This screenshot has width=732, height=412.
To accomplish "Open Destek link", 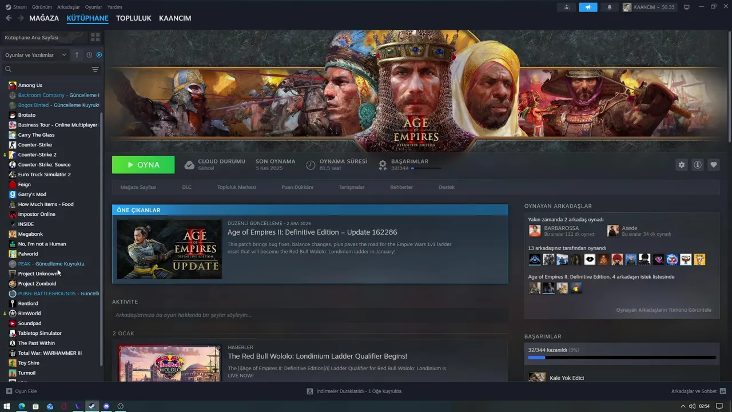I will pyautogui.click(x=447, y=187).
